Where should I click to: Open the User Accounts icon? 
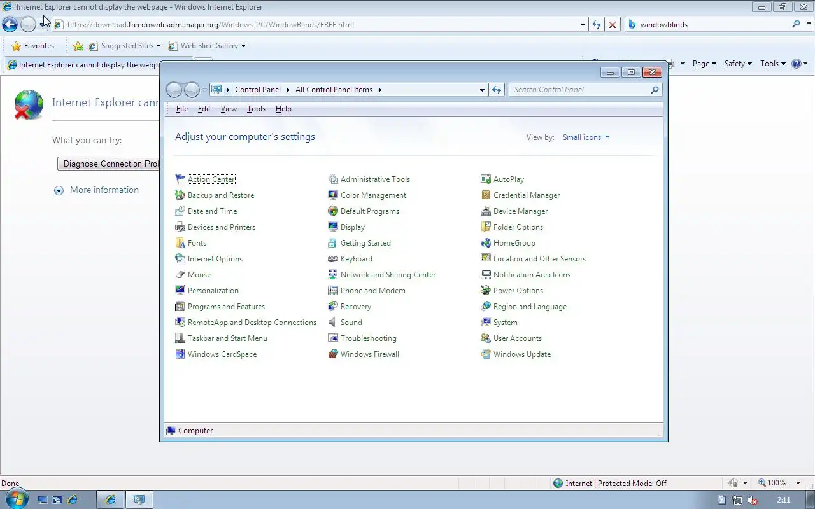[x=486, y=338]
